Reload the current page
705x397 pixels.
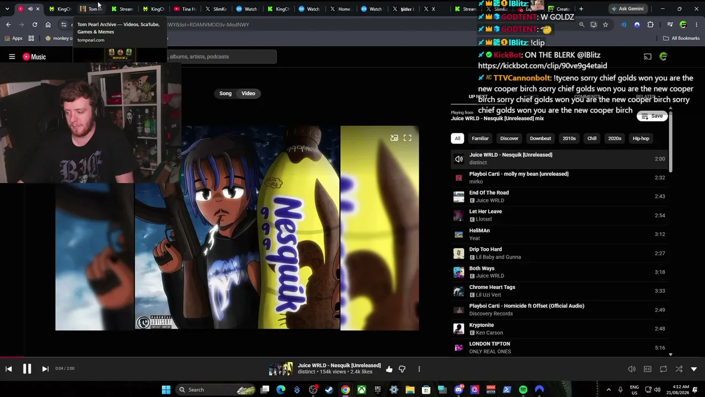point(35,25)
